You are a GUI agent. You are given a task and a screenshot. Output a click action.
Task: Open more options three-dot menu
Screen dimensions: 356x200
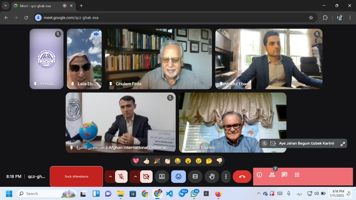(x=226, y=177)
